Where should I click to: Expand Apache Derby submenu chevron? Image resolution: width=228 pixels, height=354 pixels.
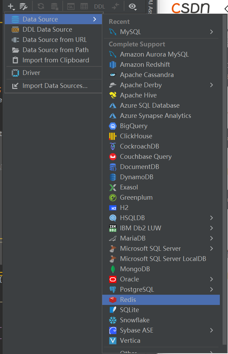point(211,85)
